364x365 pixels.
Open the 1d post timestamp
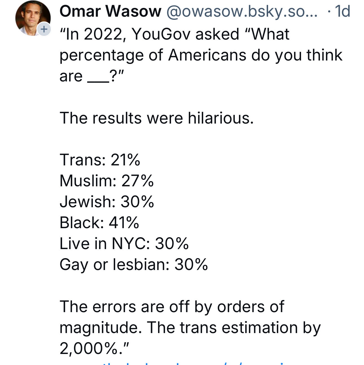point(343,12)
